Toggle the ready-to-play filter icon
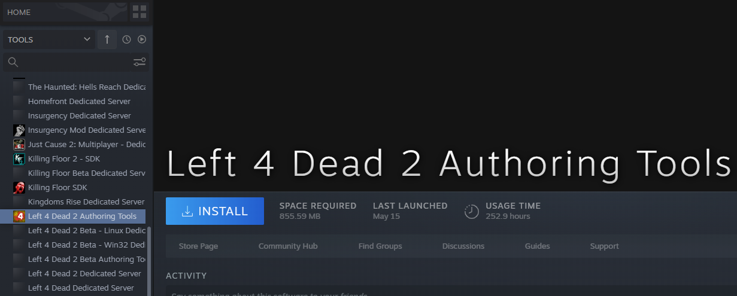 pyautogui.click(x=142, y=39)
